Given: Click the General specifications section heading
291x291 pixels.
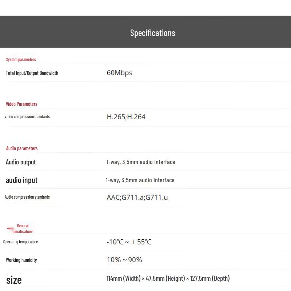Looking at the screenshot, I should pyautogui.click(x=23, y=229).
